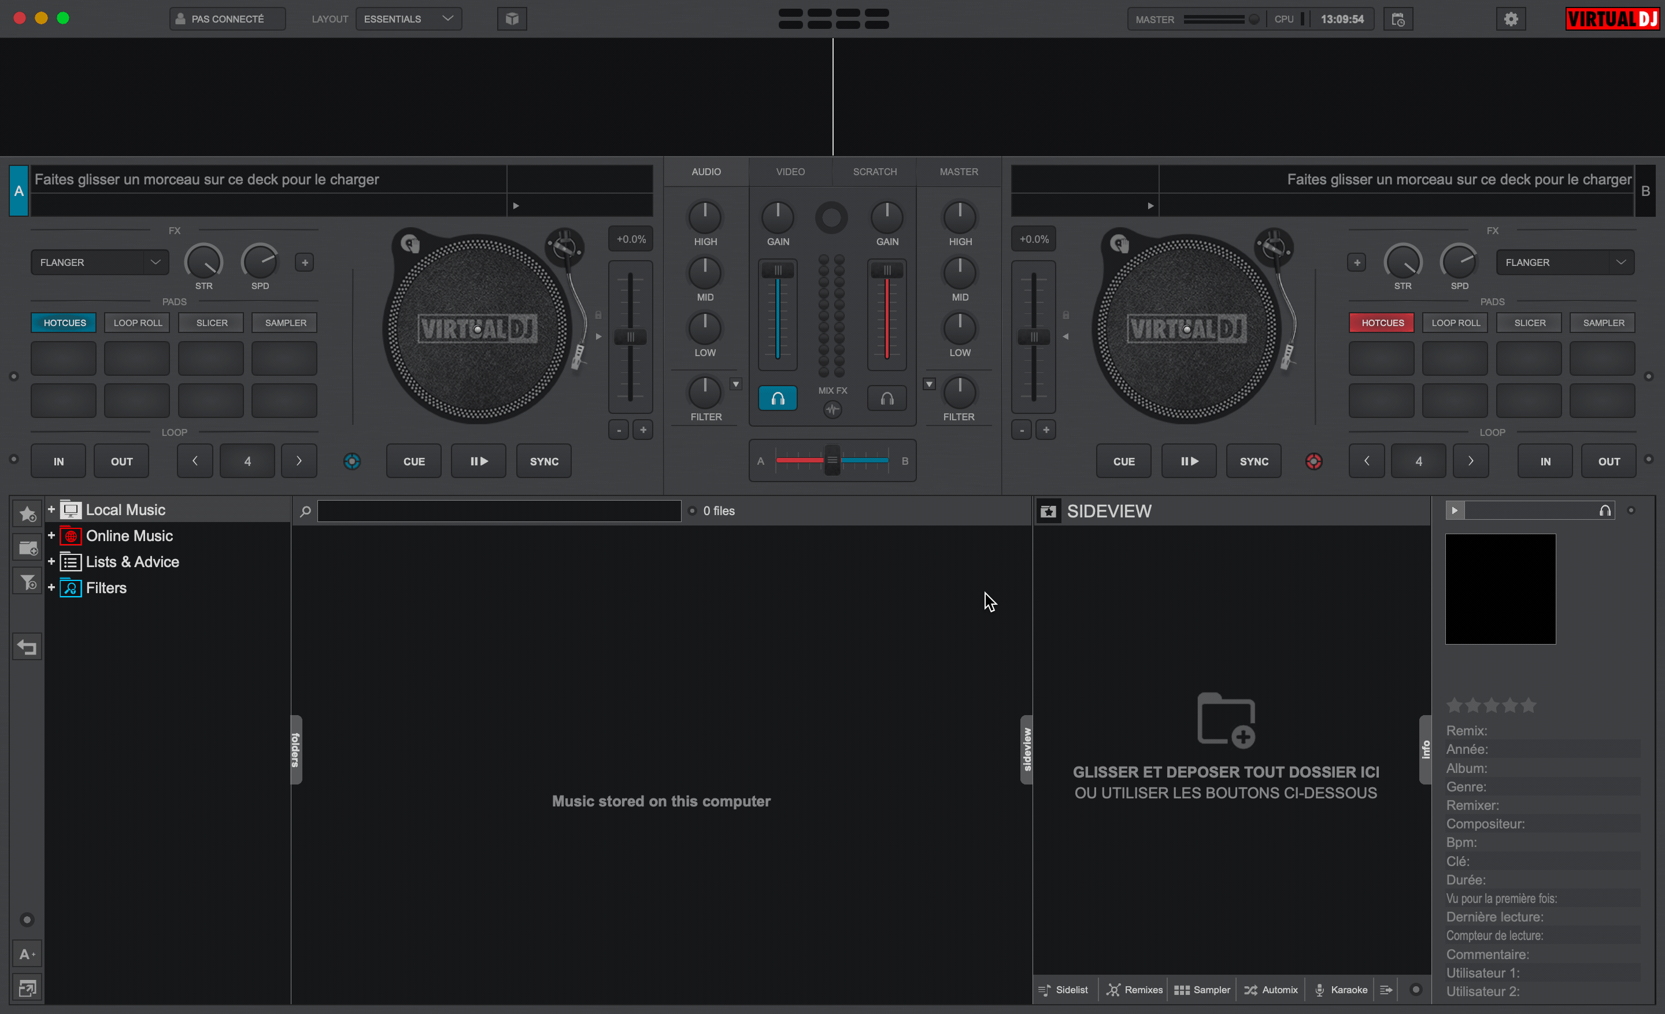Open the ESSENTIALS layout dropdown
Screen dimensions: 1665x1014
(x=409, y=19)
